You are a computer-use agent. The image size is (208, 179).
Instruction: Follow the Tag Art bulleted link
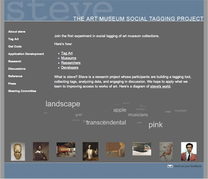tap(67, 53)
